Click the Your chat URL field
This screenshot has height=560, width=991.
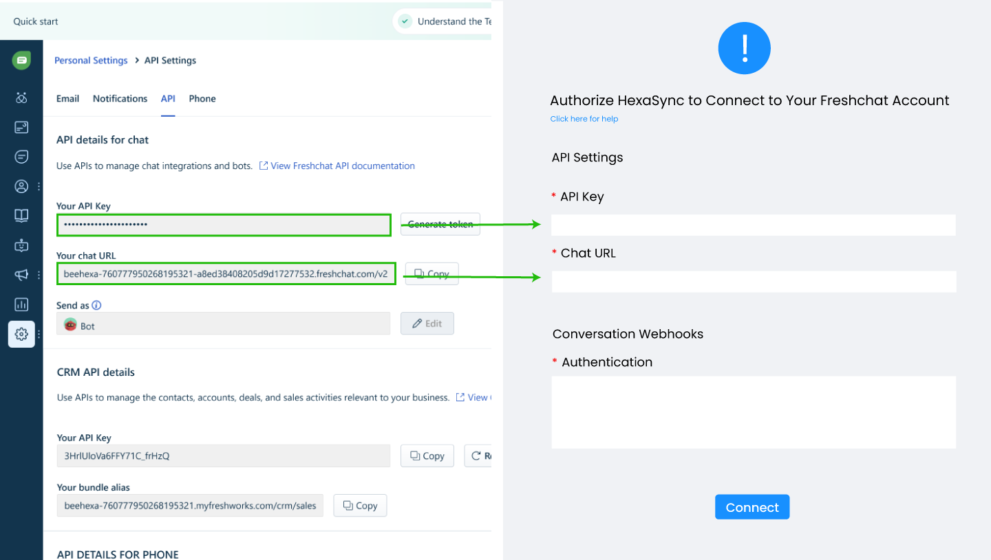click(226, 273)
